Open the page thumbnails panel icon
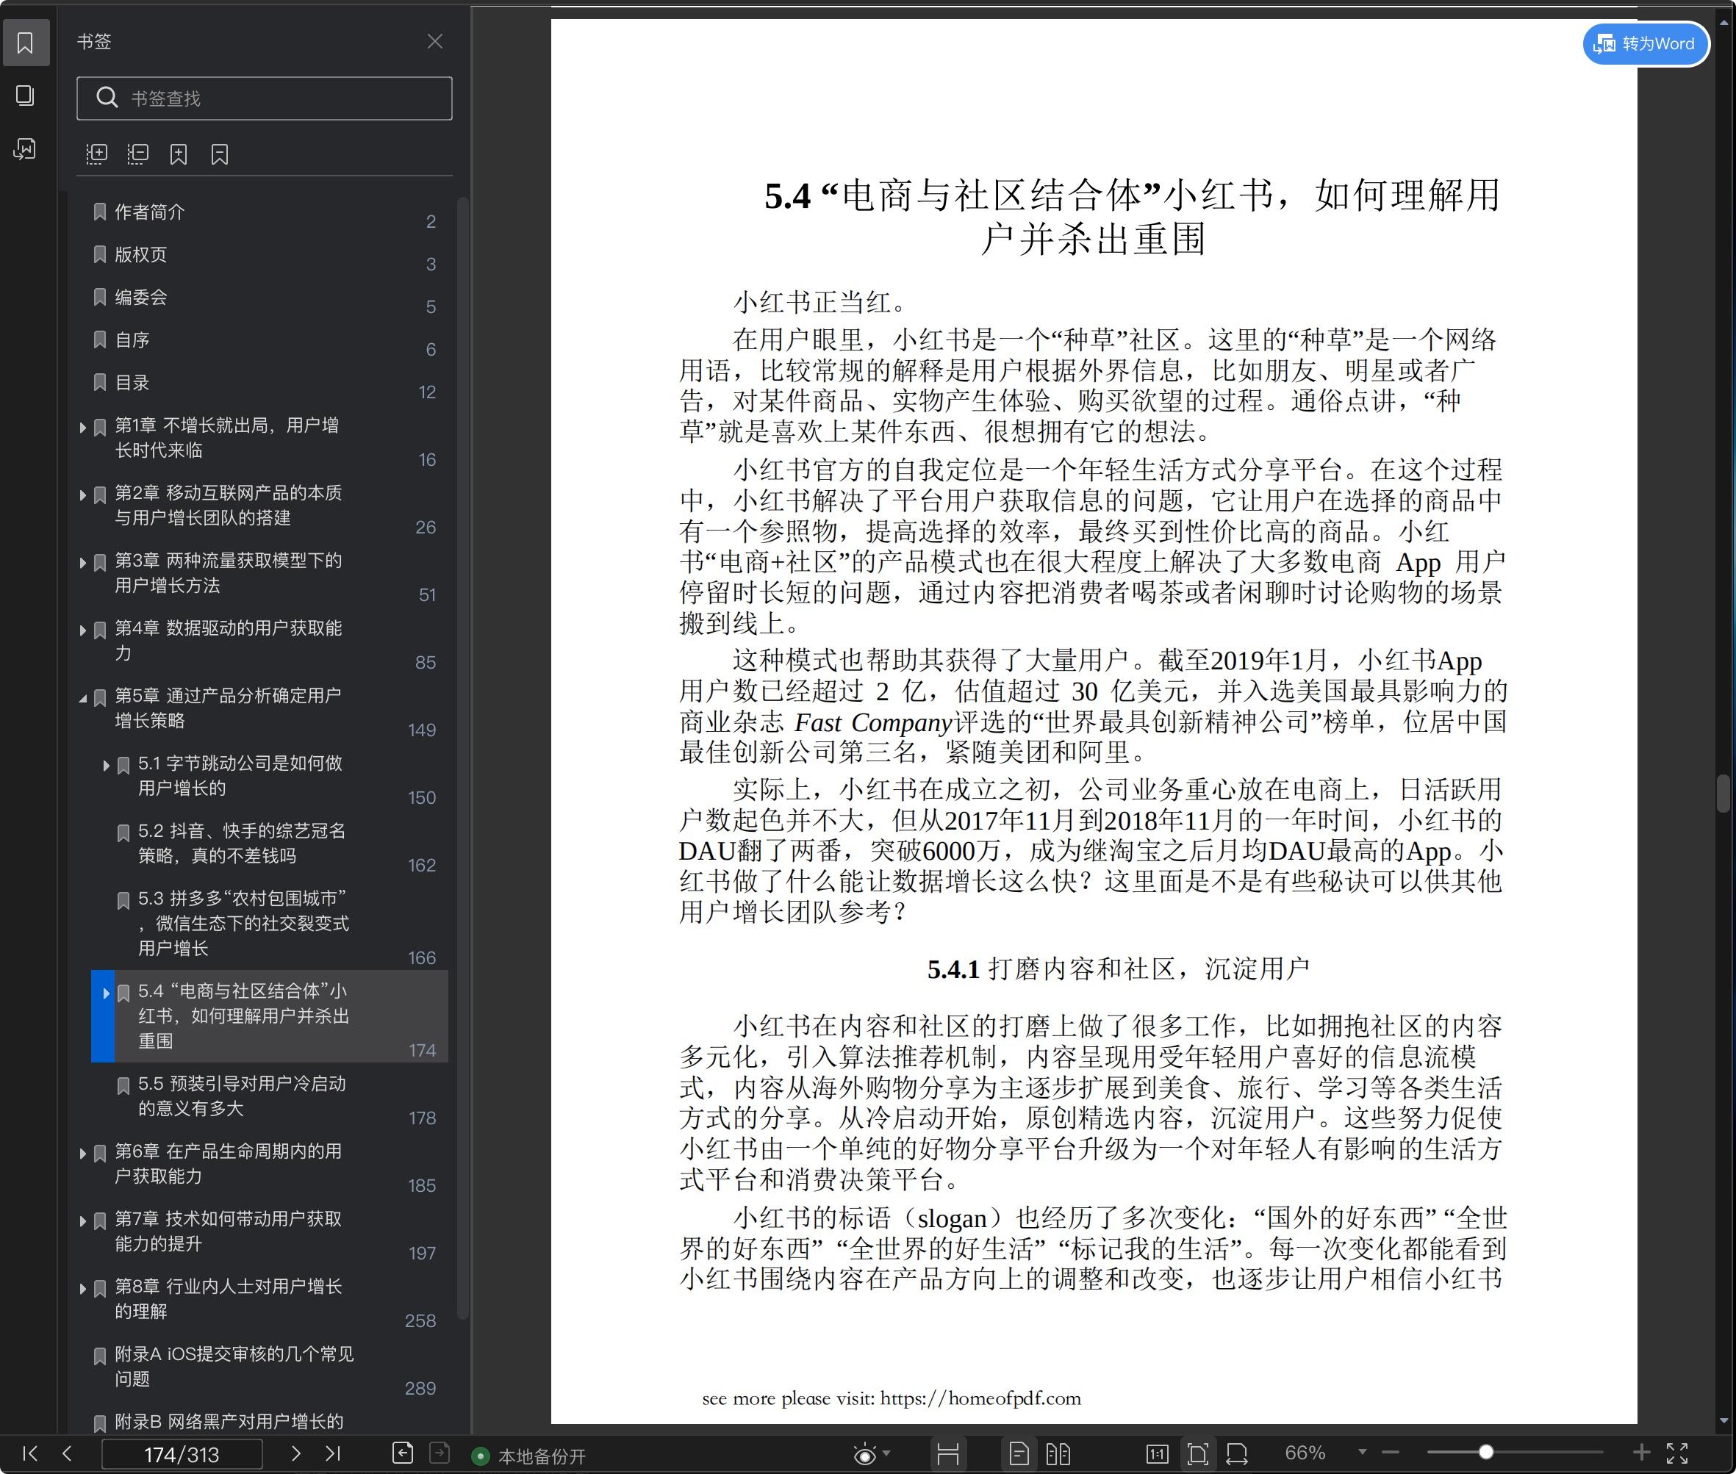Image resolution: width=1736 pixels, height=1474 pixels. tap(25, 96)
